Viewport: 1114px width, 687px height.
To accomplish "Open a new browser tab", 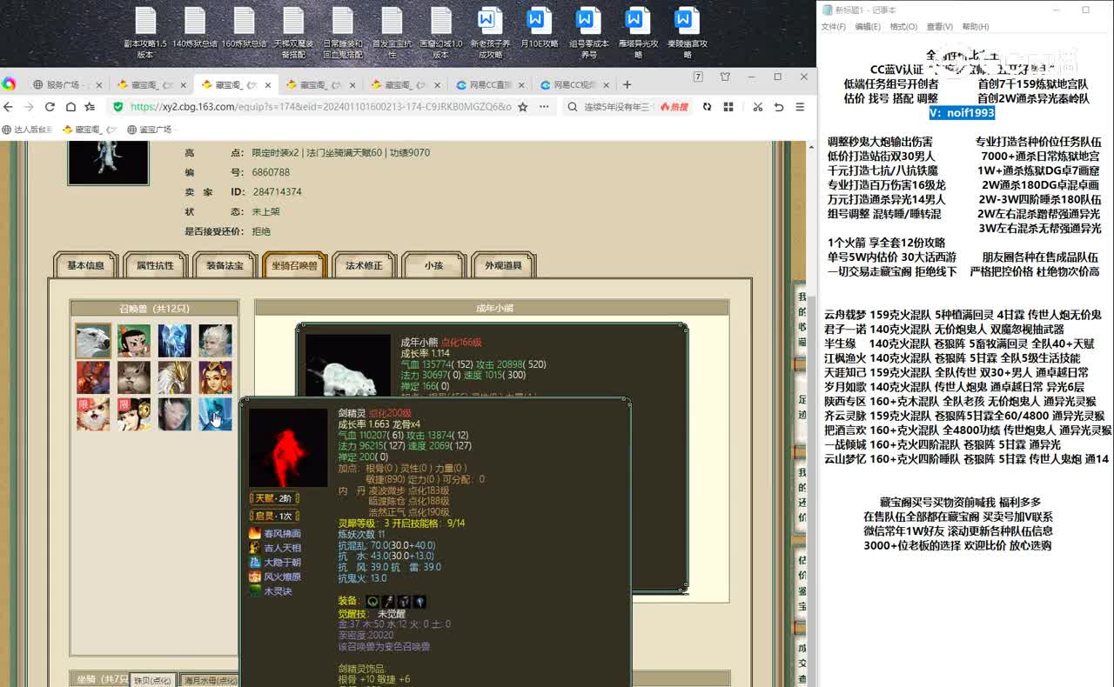I will pos(627,84).
